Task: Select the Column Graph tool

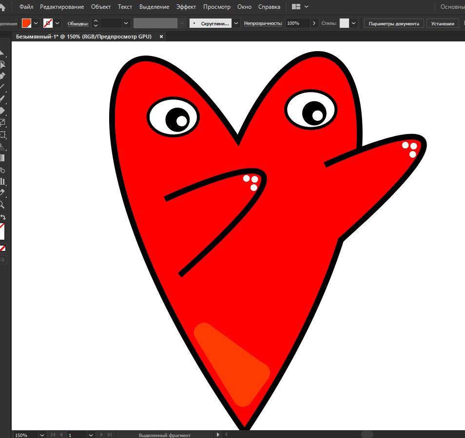Action: click(x=2, y=181)
